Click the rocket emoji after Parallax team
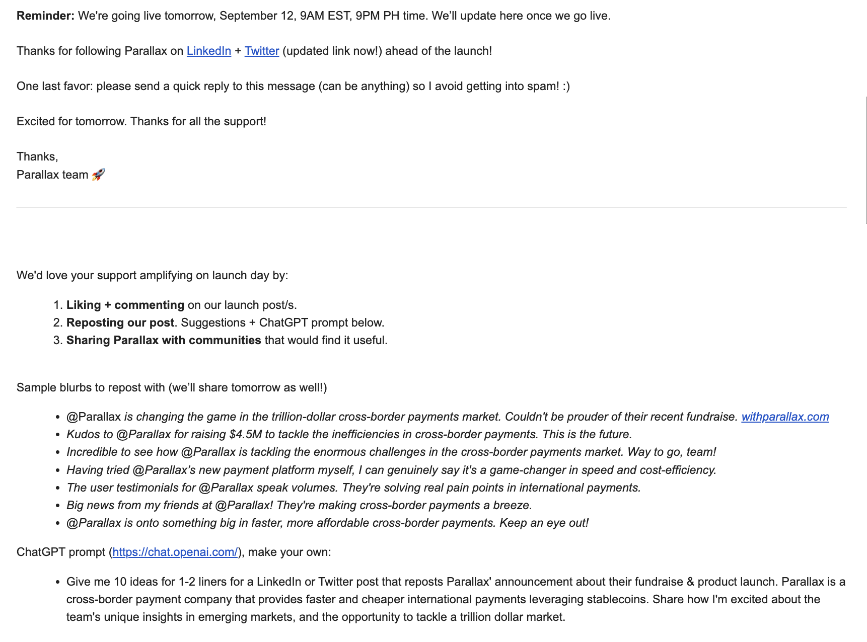Image resolution: width=867 pixels, height=642 pixels. click(99, 175)
